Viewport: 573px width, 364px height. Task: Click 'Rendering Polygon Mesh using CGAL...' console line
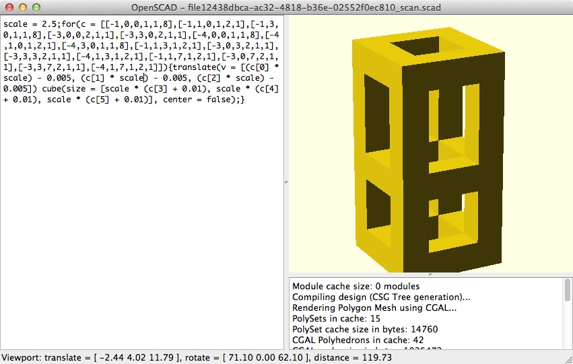point(374,307)
